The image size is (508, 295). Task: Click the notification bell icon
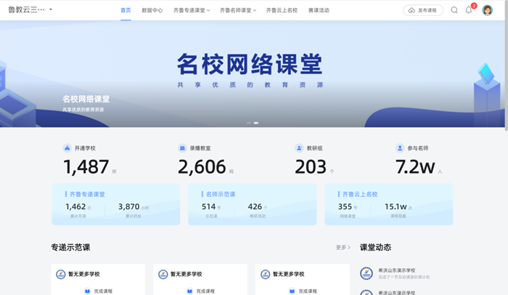tap(469, 10)
